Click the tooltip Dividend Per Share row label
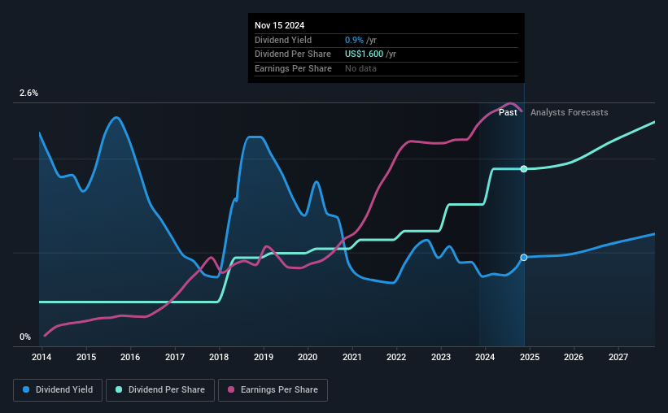Image resolution: width=668 pixels, height=413 pixels. (x=293, y=54)
